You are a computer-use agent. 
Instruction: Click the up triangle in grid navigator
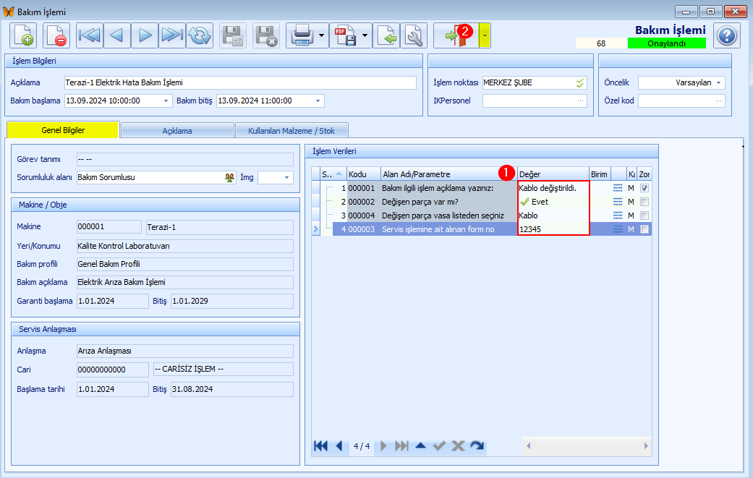(421, 446)
